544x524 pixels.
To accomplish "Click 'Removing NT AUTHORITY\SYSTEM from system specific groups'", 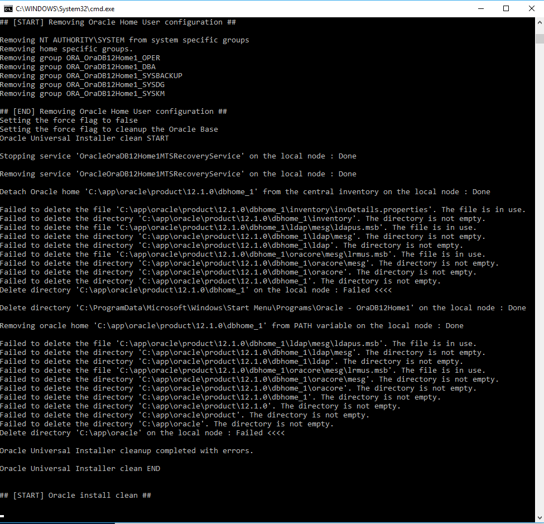I will [x=124, y=40].
